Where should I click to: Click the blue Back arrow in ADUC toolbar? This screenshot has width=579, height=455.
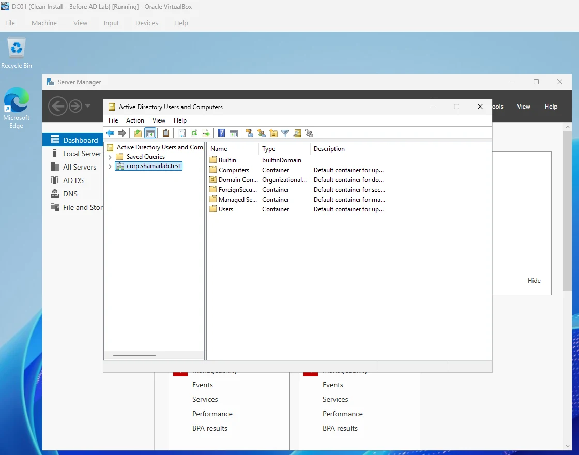(110, 133)
